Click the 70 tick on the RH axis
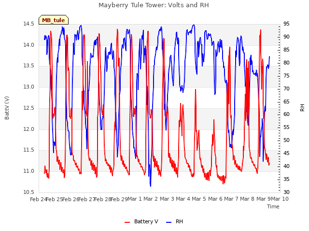 point(286,89)
